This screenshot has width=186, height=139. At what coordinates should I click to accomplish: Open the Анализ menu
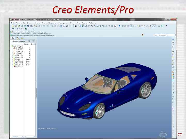(38, 23)
